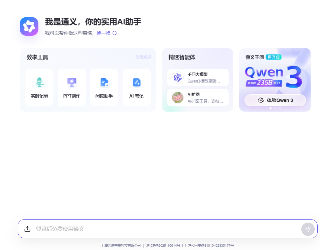Viewport: 320px width, 250px height.
Task: Select the 千问大模型 agent card title
Action: tap(197, 75)
